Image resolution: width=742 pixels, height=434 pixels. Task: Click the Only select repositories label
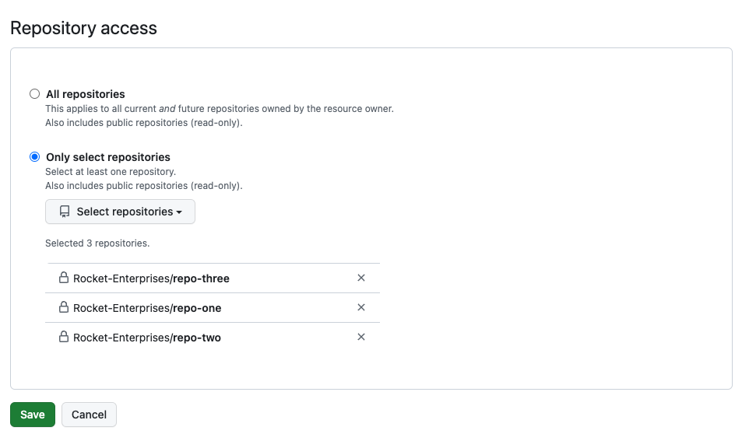point(108,157)
